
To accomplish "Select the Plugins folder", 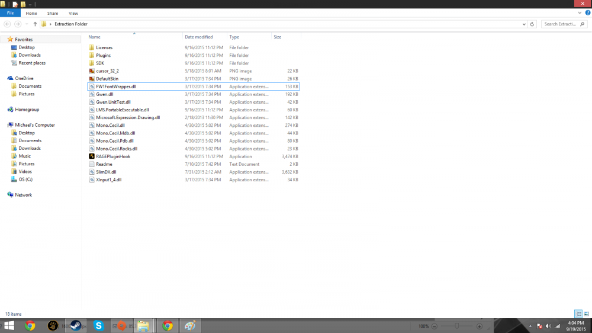I will pos(103,56).
